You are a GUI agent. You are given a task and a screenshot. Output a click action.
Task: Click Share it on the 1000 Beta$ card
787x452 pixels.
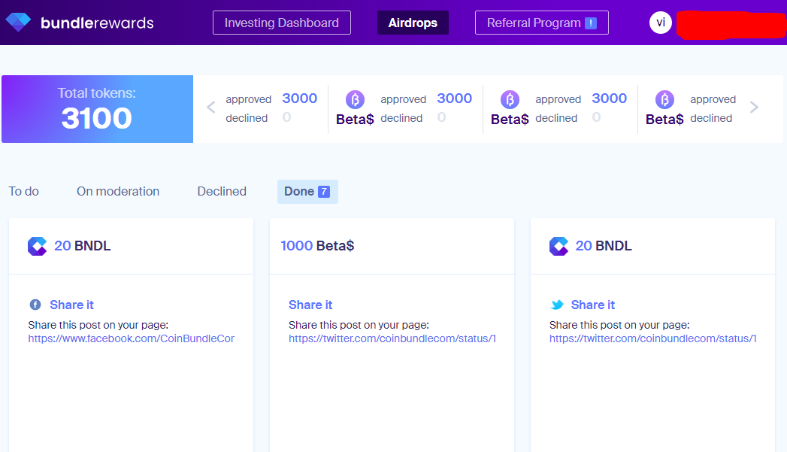[x=310, y=305]
